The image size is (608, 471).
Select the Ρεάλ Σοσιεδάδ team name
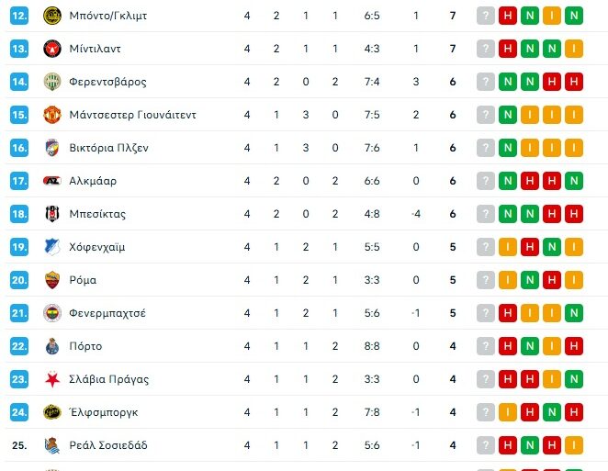tap(108, 445)
